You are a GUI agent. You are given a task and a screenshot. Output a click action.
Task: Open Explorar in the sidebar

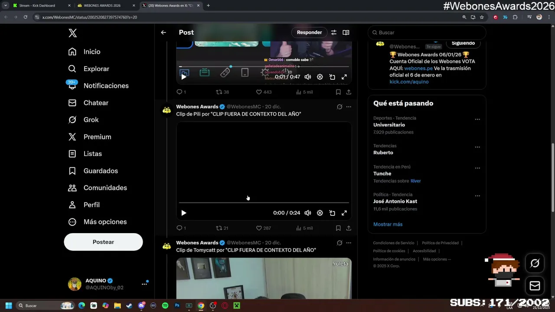point(89,69)
